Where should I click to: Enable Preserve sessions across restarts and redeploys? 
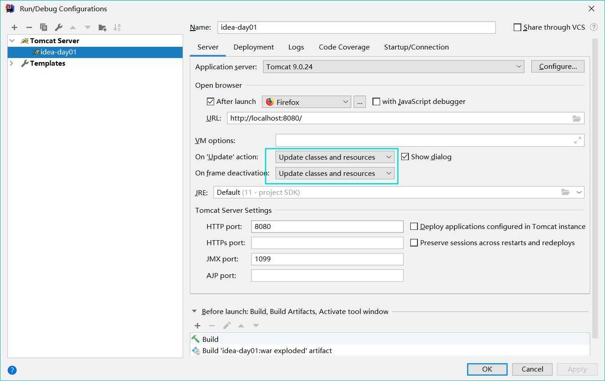click(x=414, y=242)
